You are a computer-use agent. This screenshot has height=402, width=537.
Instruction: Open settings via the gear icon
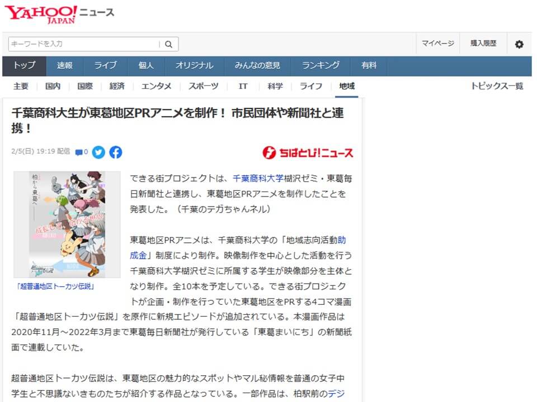pyautogui.click(x=519, y=44)
